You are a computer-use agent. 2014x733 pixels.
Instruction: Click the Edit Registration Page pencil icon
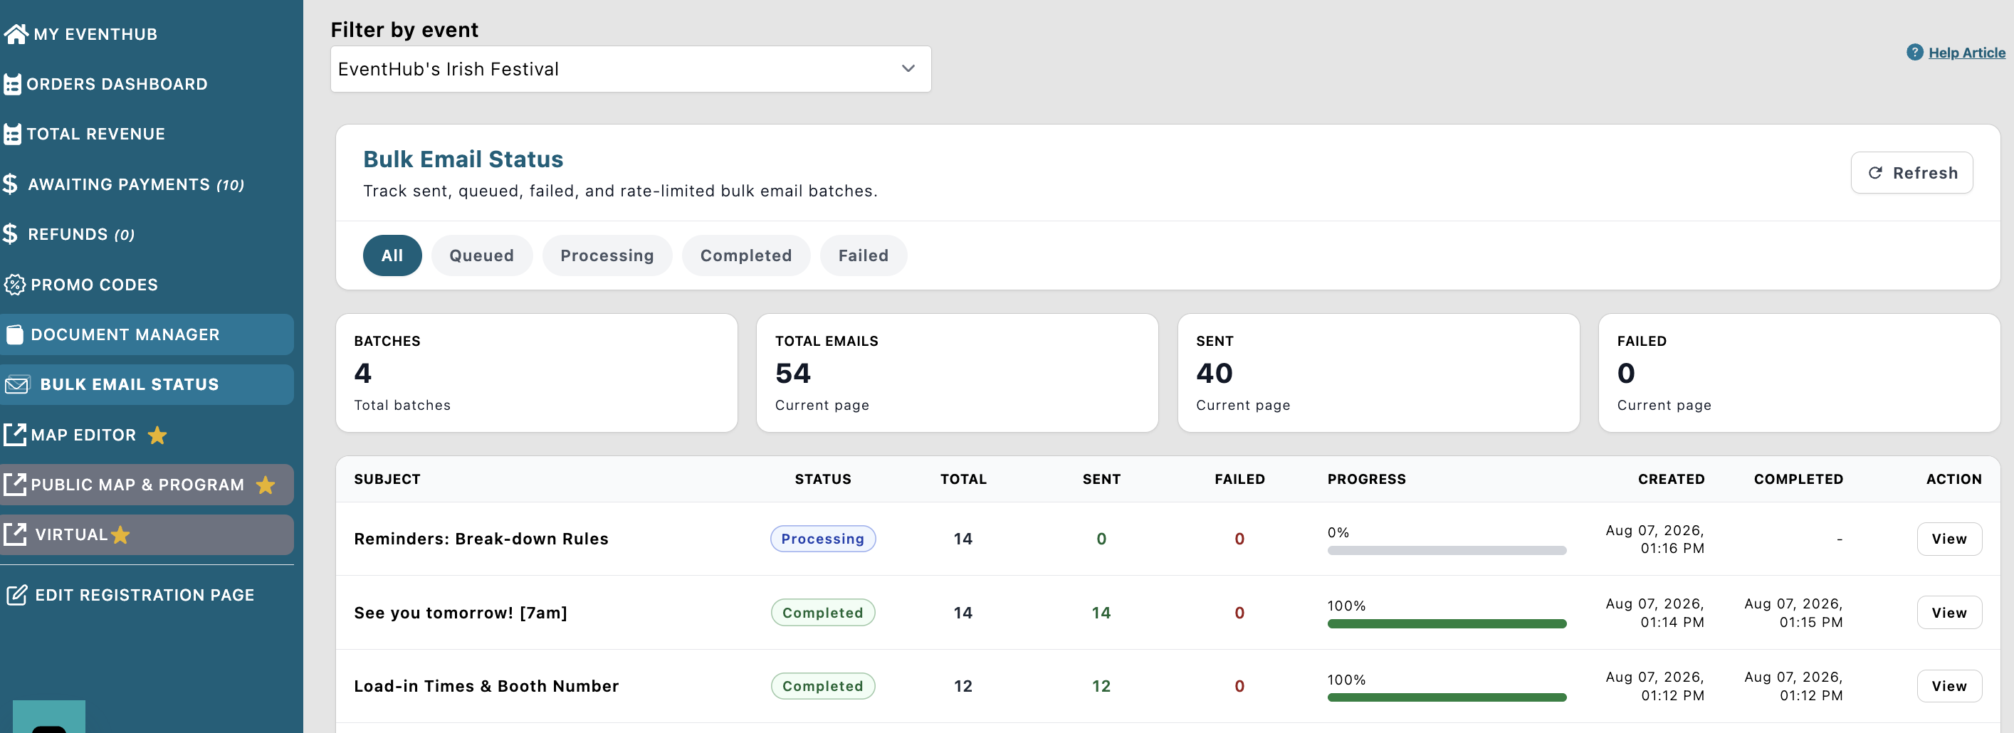16,595
